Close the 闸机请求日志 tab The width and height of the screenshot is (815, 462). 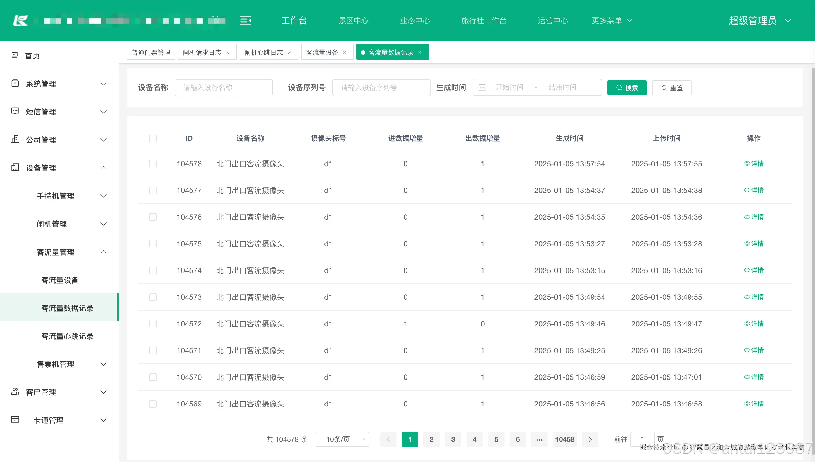point(228,53)
